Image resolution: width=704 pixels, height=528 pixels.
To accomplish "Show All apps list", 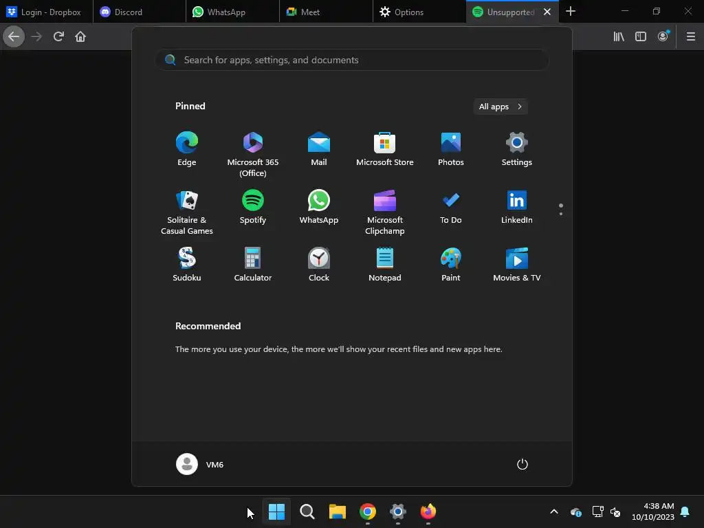I will (x=500, y=107).
